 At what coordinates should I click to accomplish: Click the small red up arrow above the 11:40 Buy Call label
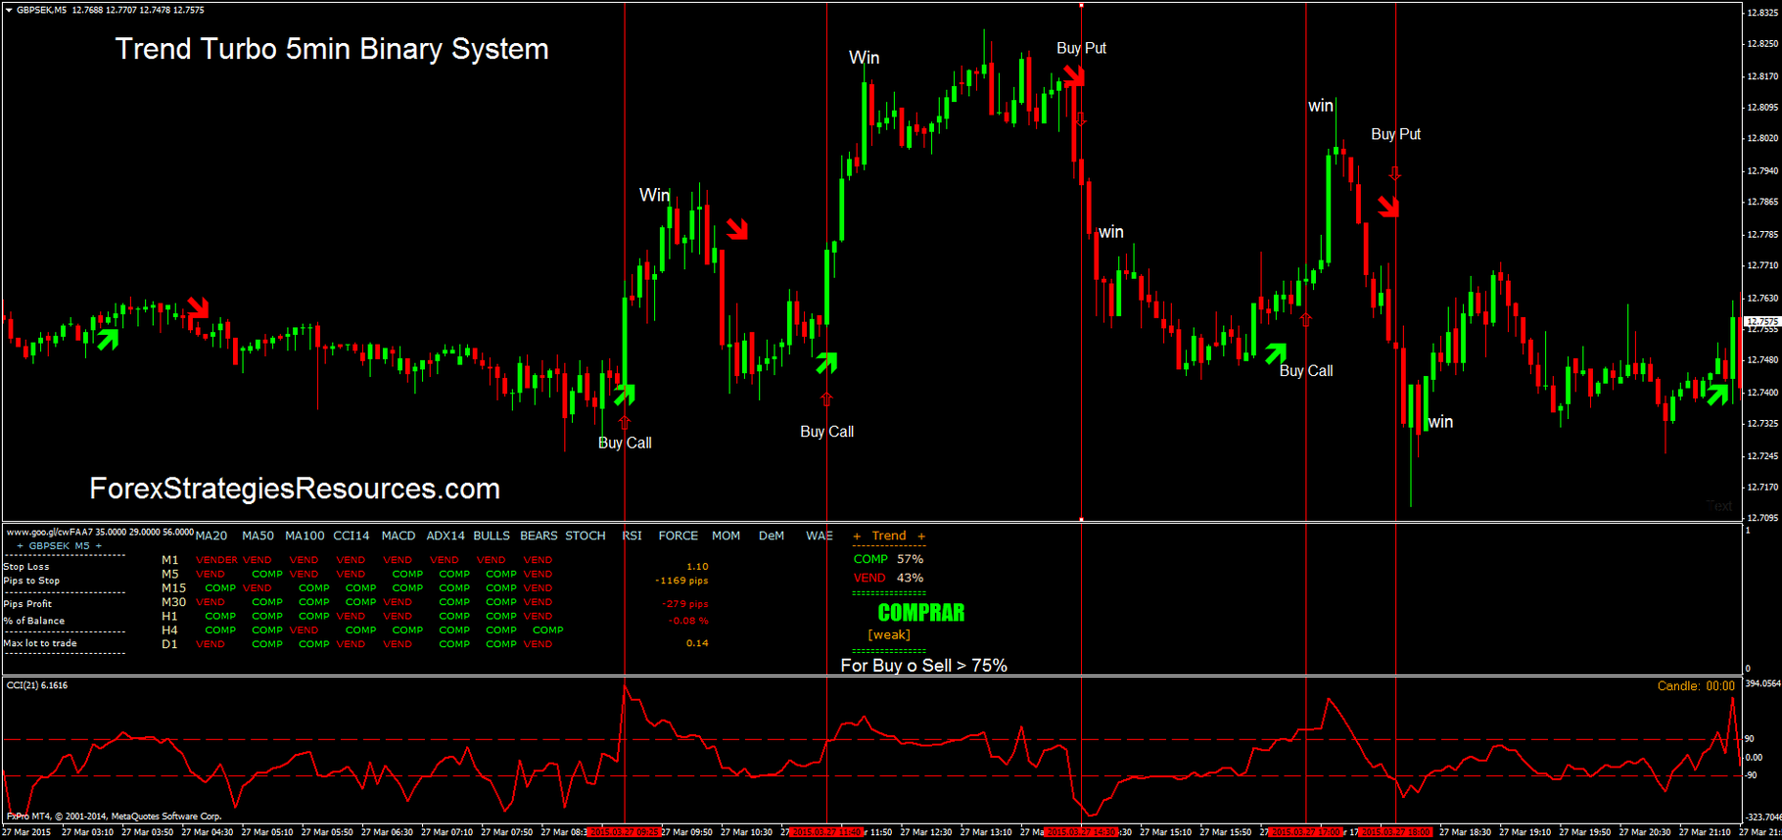point(826,399)
